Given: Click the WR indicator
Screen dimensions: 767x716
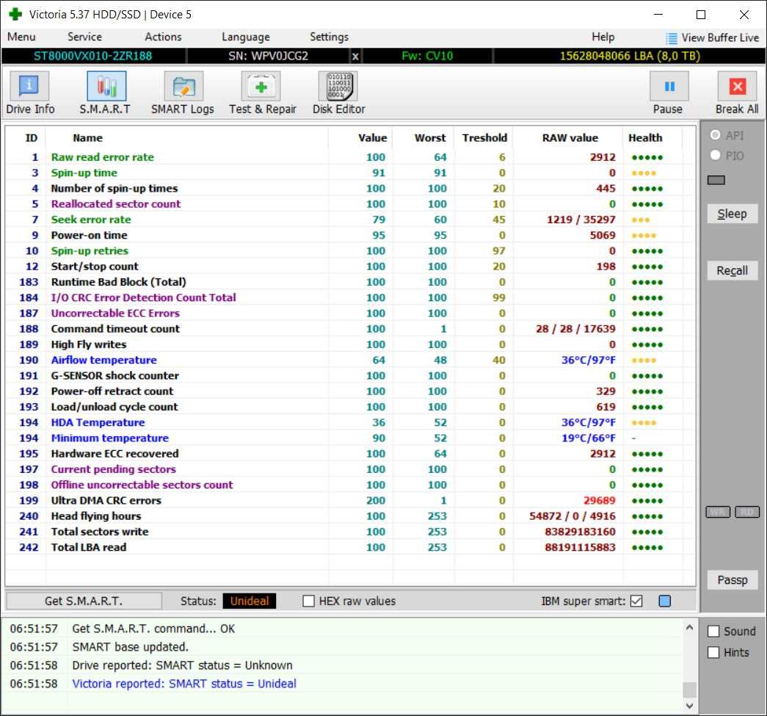Looking at the screenshot, I should [x=718, y=512].
